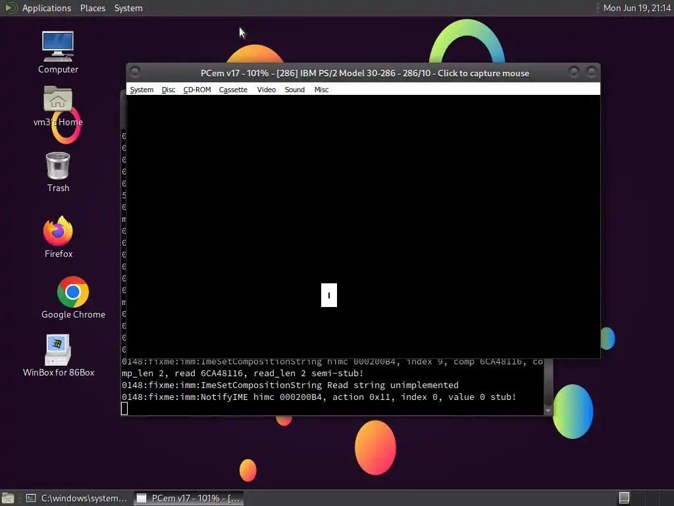Close the PCem window
674x506 pixels.
tap(592, 72)
